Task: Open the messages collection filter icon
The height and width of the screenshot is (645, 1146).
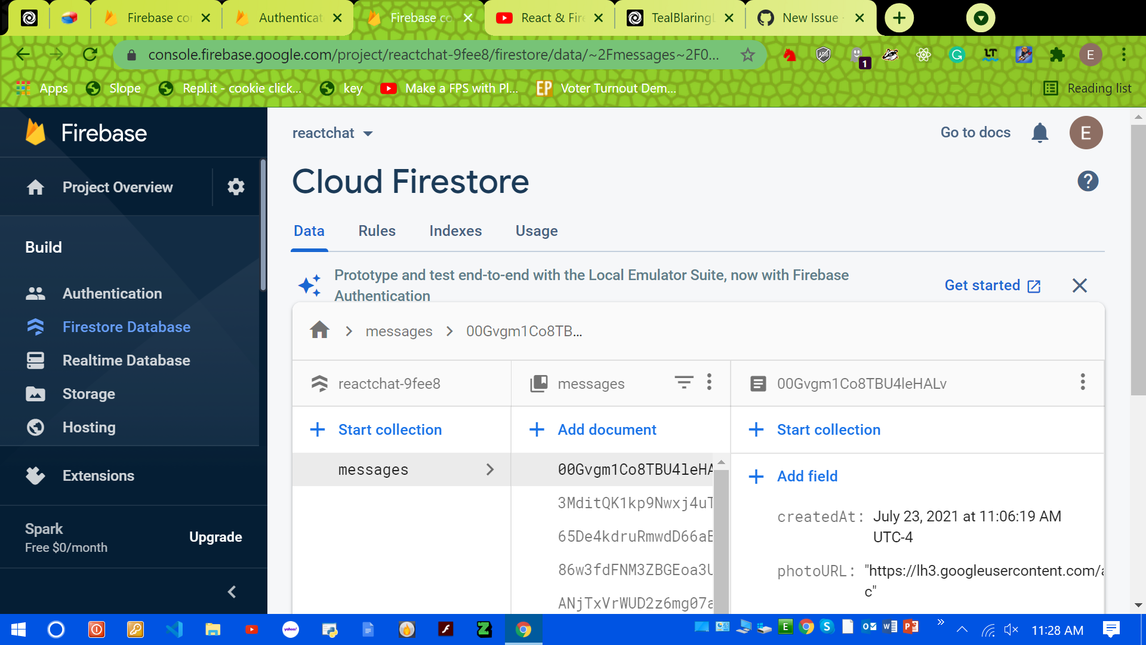Action: click(x=684, y=382)
